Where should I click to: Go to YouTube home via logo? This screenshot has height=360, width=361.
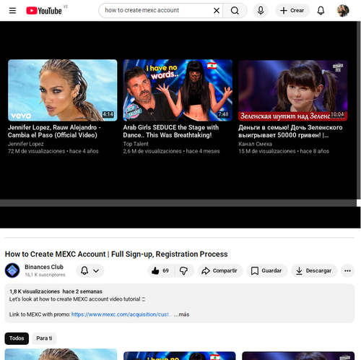tap(44, 11)
